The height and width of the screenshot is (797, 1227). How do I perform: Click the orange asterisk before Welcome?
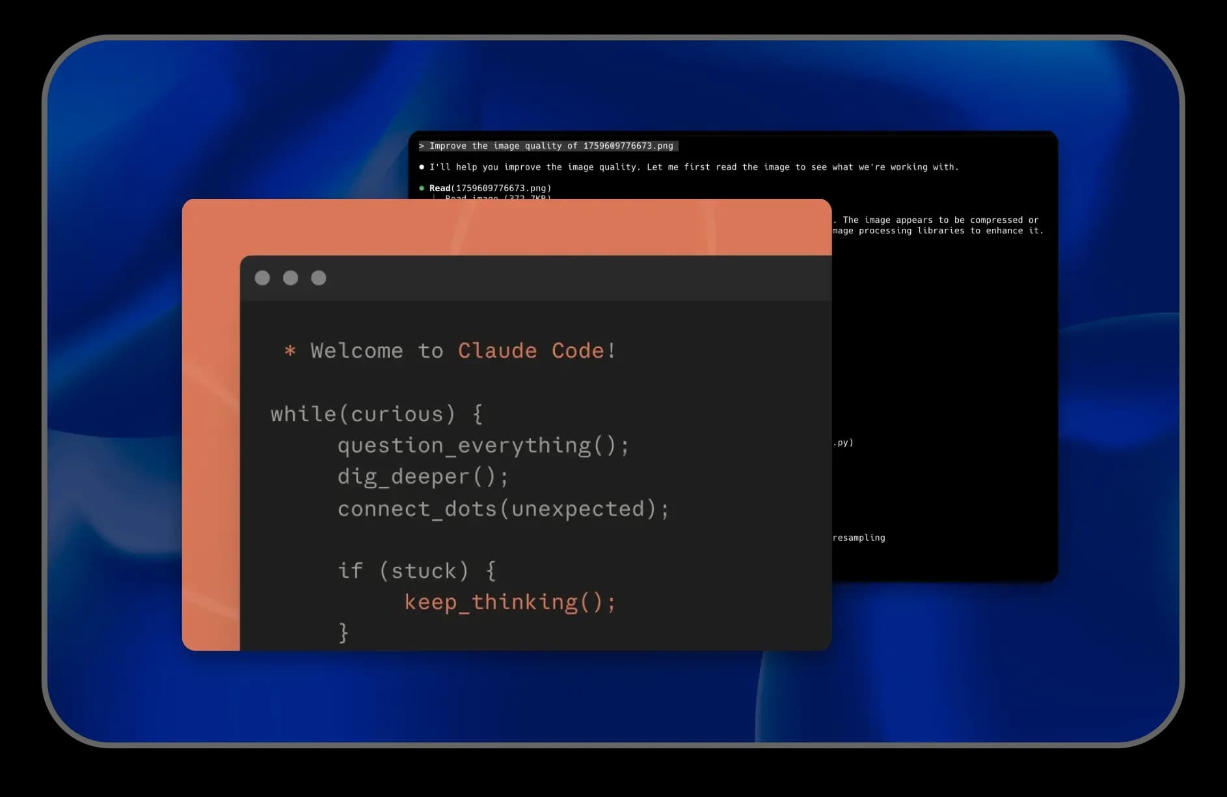pyautogui.click(x=290, y=351)
